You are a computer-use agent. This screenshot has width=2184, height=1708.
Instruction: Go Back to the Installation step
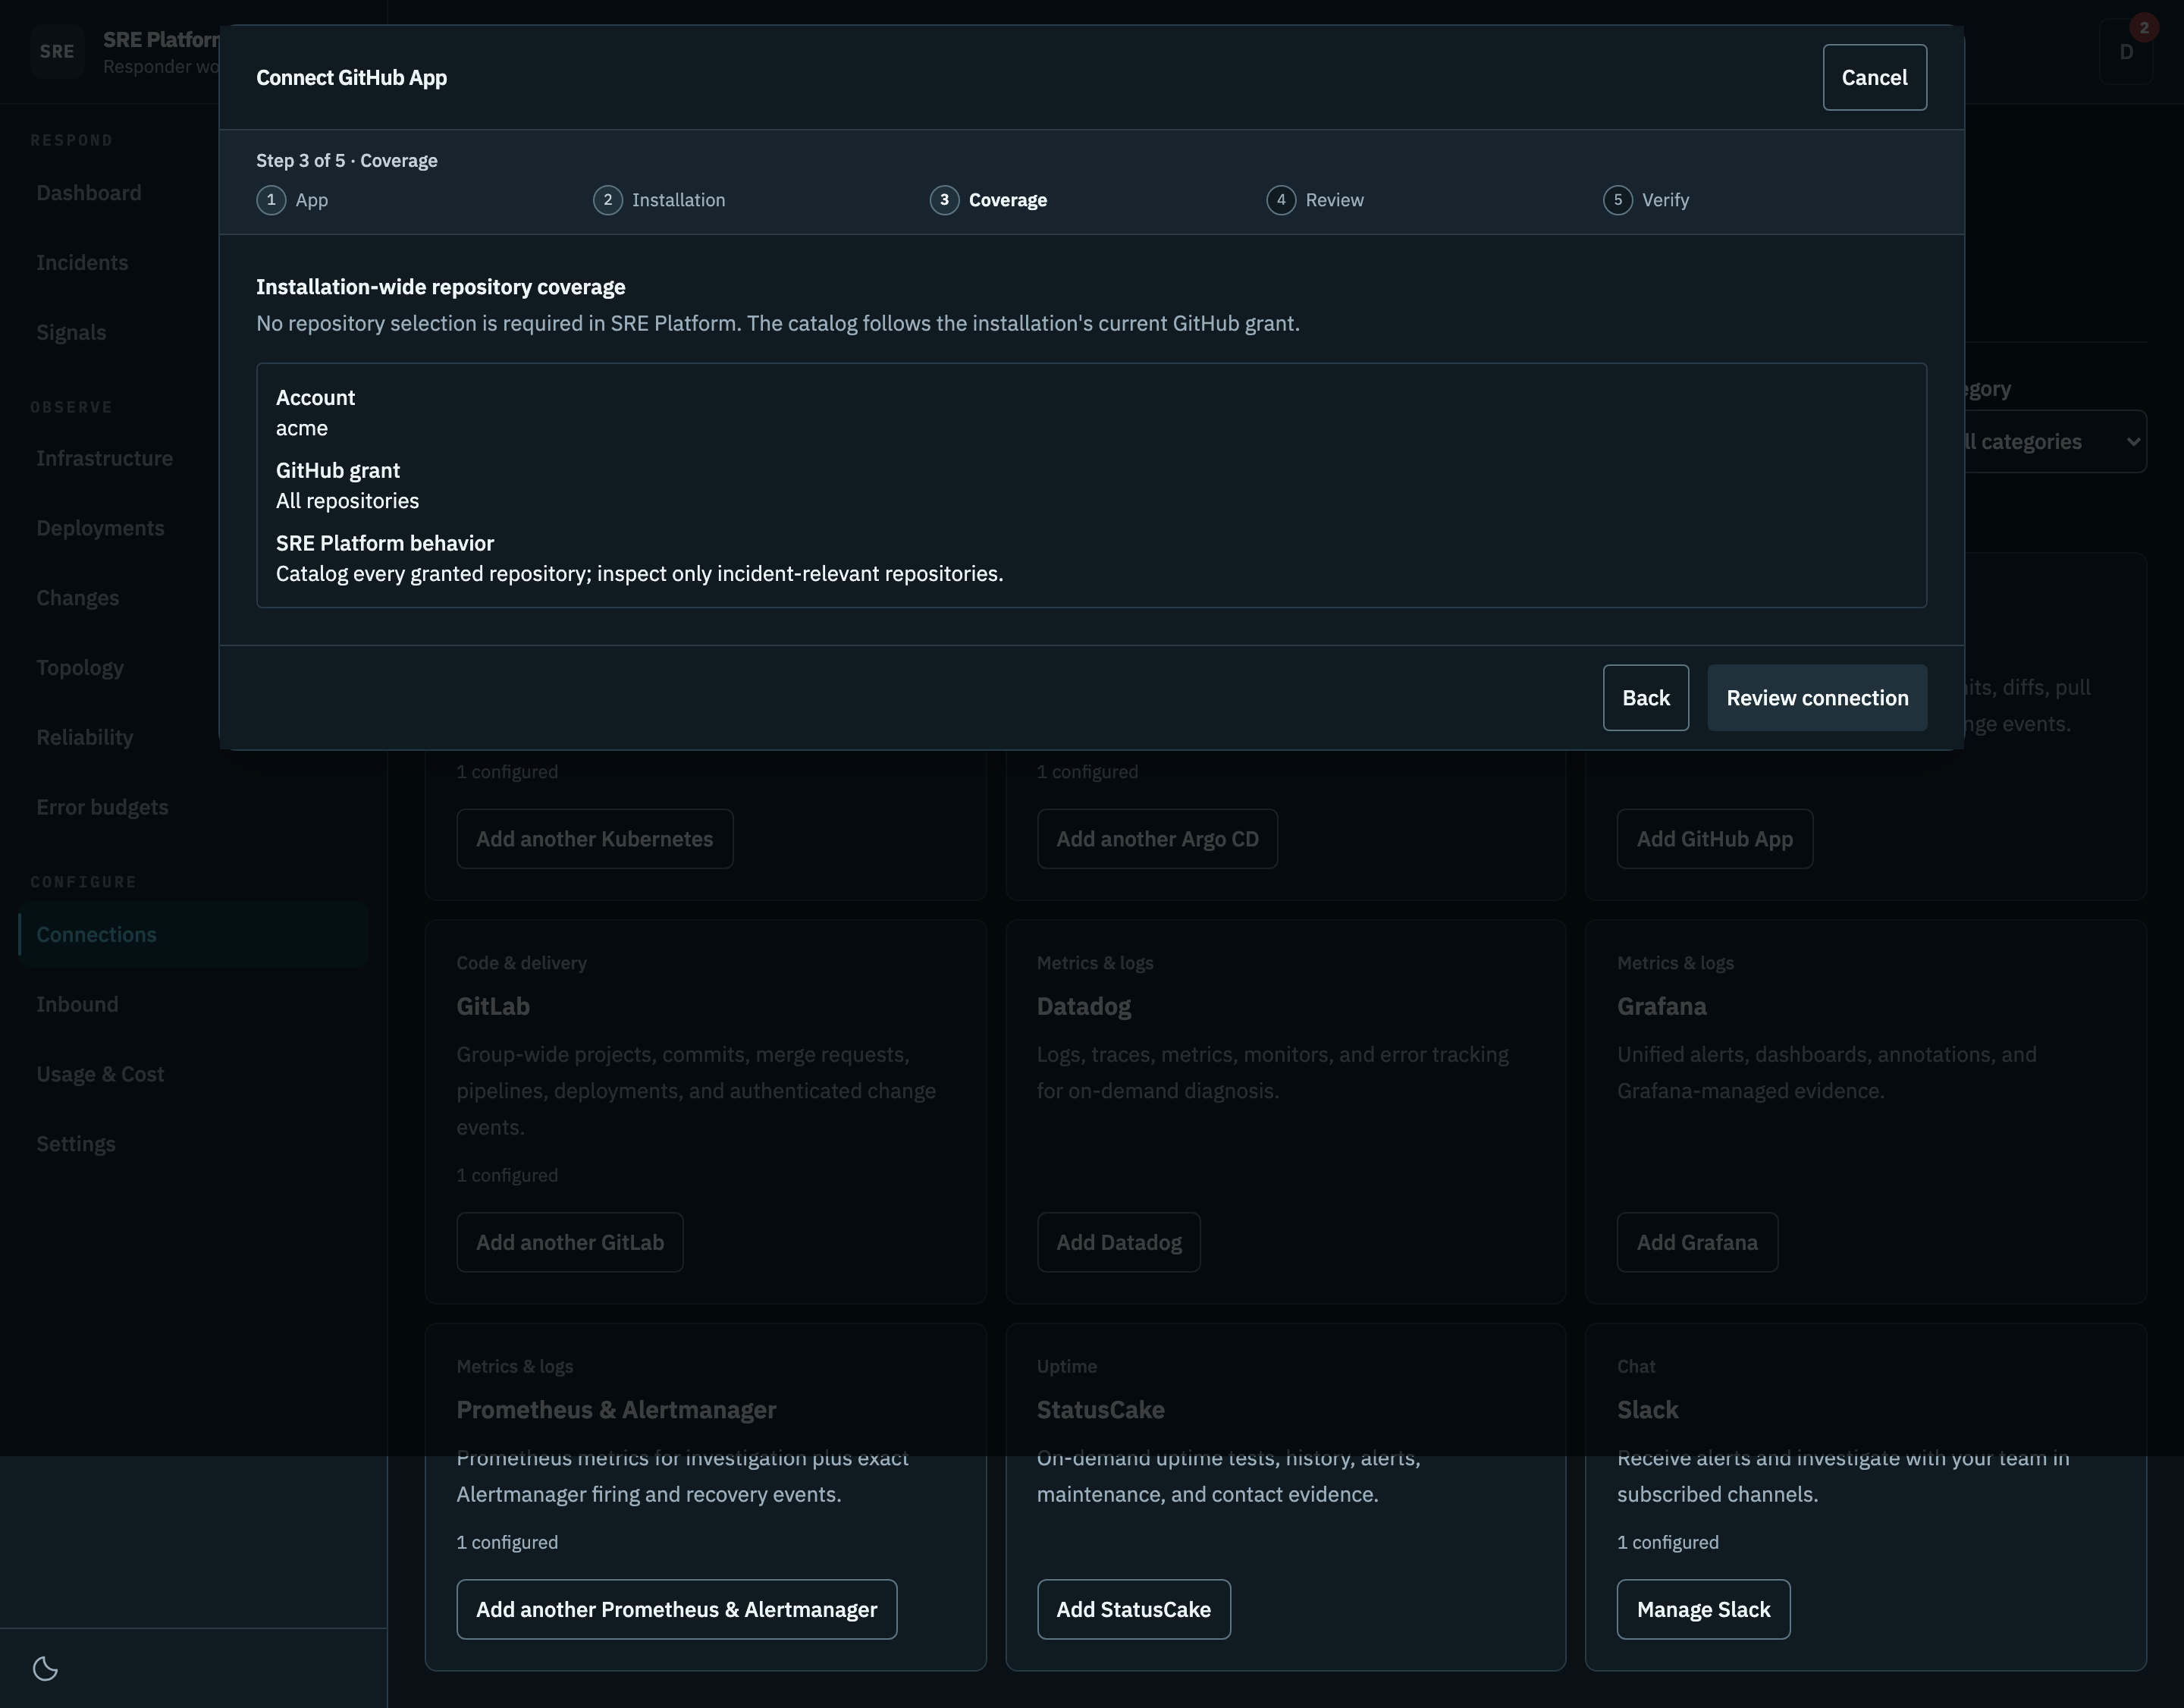(1645, 698)
